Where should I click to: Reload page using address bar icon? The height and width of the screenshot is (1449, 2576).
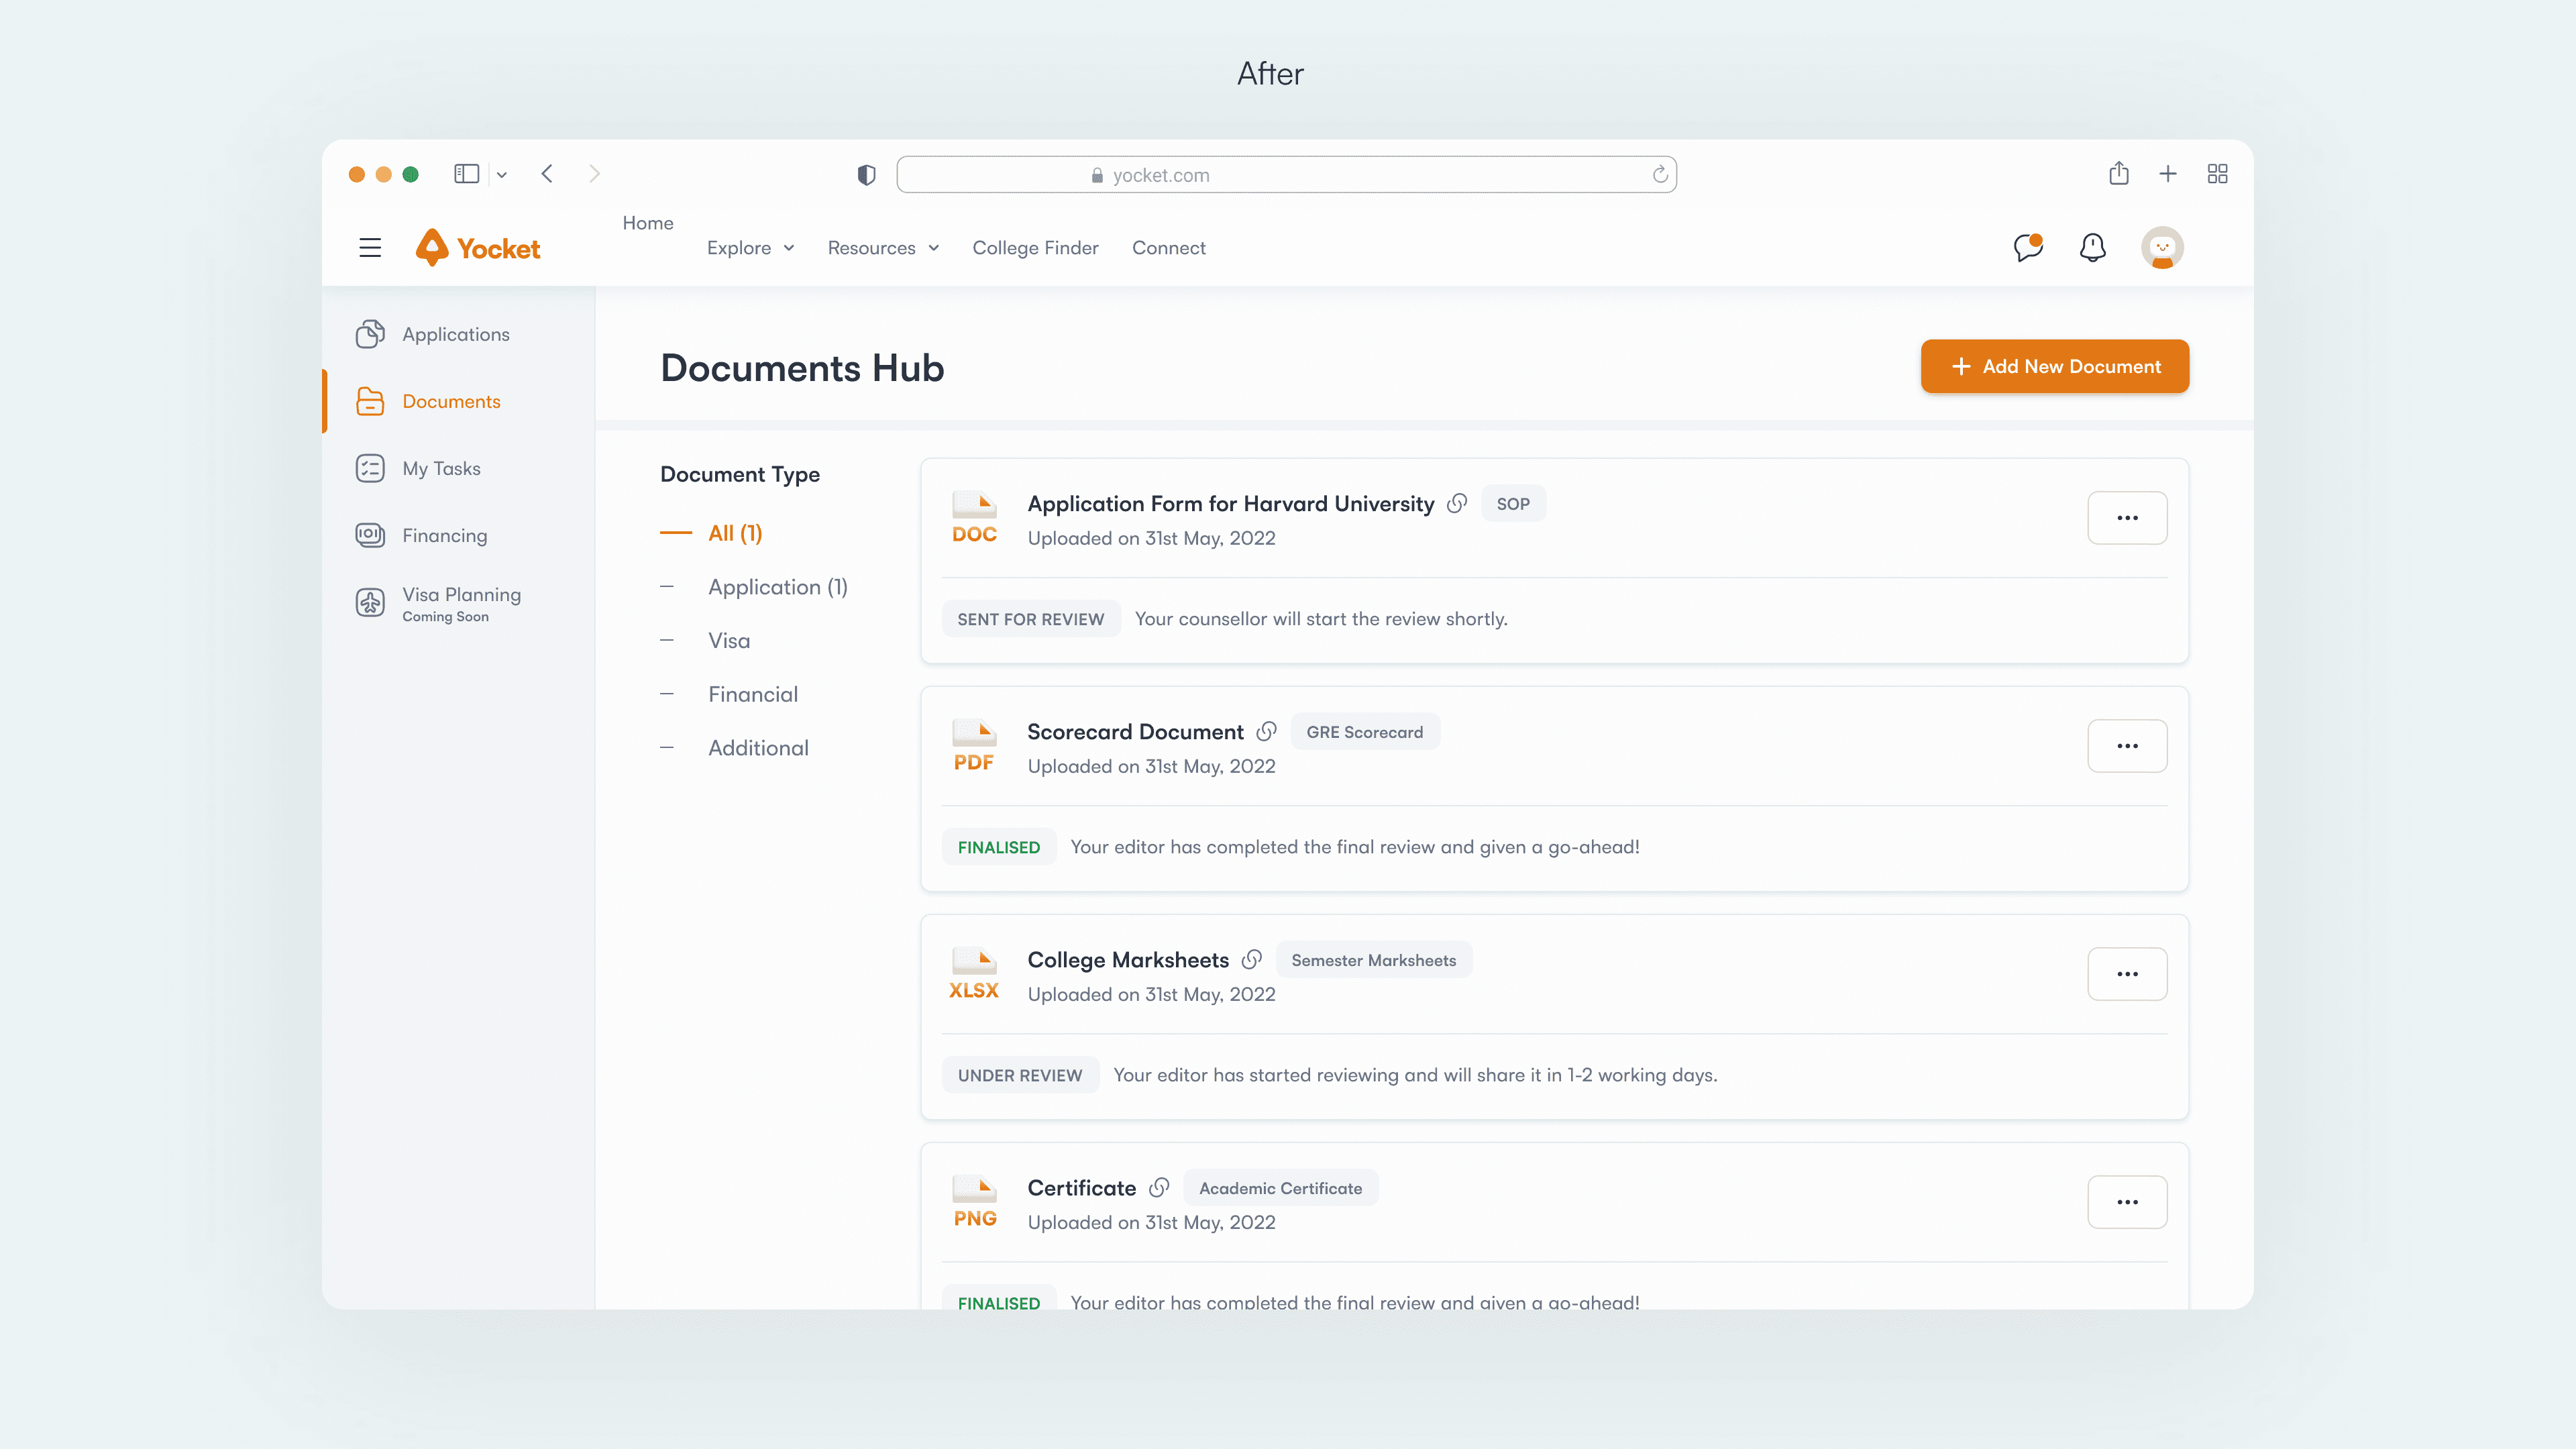pyautogui.click(x=1660, y=175)
